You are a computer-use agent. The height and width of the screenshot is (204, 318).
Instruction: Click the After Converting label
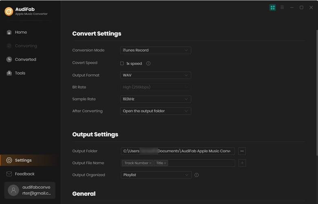click(x=87, y=111)
